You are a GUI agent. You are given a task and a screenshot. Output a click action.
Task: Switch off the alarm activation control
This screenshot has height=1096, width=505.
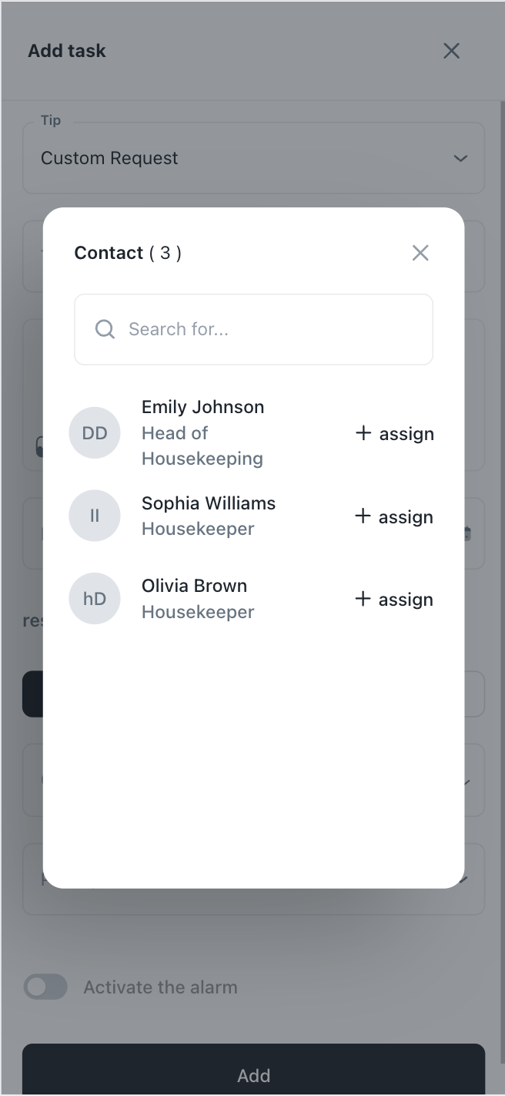(x=45, y=987)
